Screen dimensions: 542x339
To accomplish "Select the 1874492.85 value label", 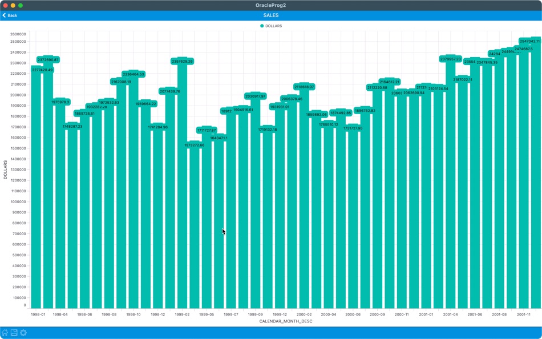I will (341, 113).
